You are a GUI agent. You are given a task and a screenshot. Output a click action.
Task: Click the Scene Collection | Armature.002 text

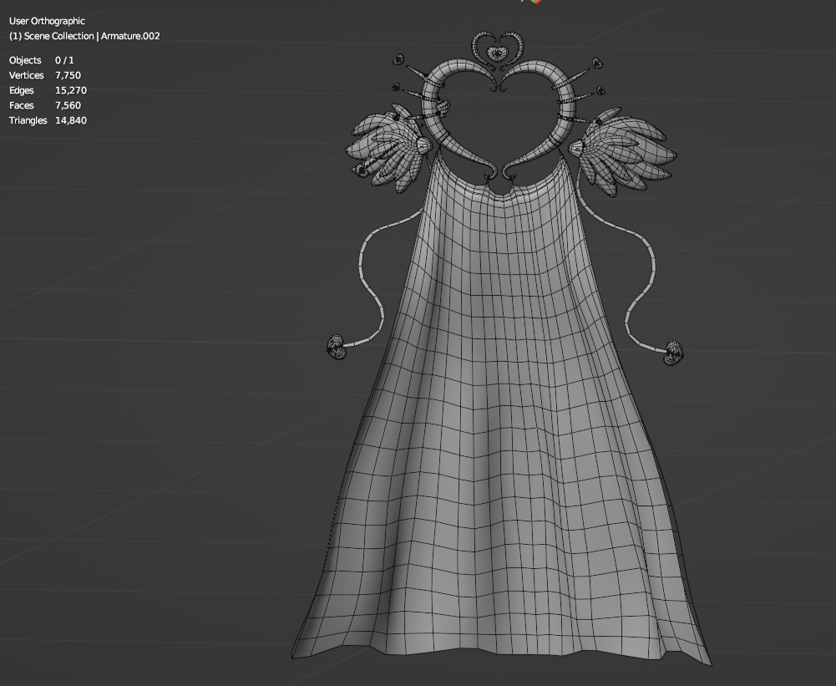(x=84, y=36)
